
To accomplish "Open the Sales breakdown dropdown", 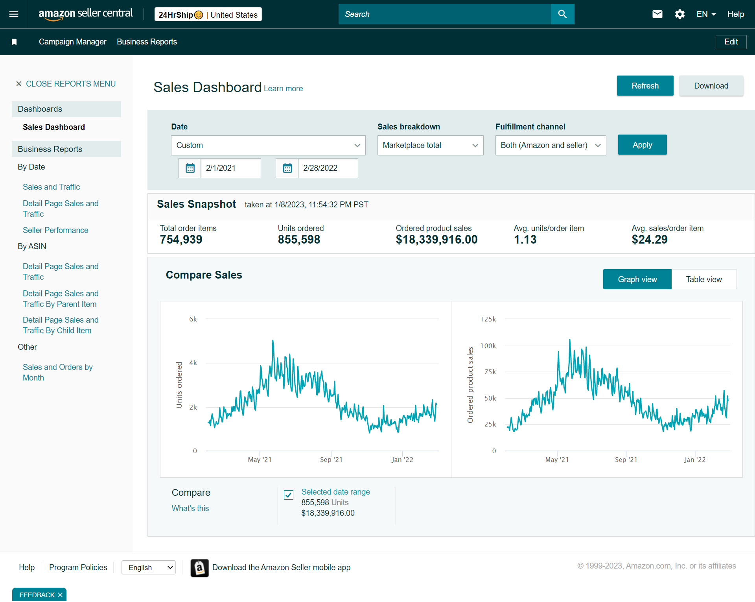I will 430,145.
